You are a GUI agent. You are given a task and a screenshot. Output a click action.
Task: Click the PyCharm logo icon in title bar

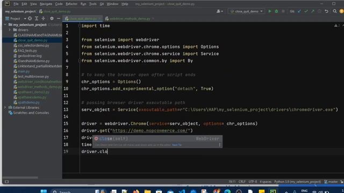coord(7,4)
